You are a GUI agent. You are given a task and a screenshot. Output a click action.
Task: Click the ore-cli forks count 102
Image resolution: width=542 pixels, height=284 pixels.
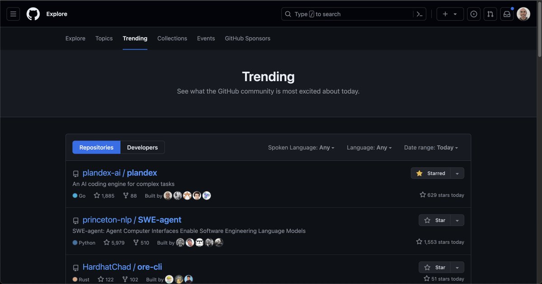(x=130, y=279)
